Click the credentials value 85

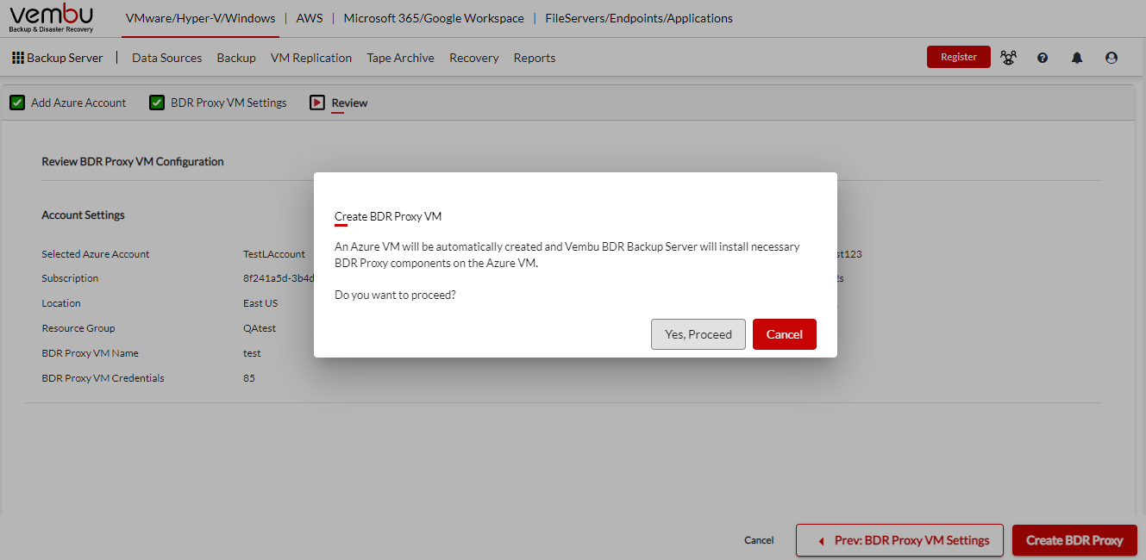pos(249,378)
